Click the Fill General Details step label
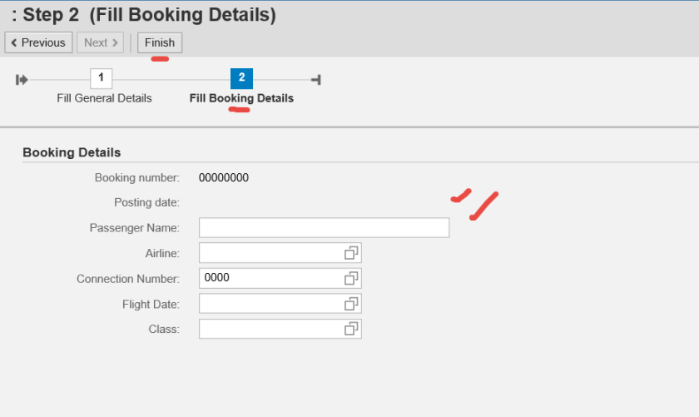The width and height of the screenshot is (699, 417). (104, 98)
